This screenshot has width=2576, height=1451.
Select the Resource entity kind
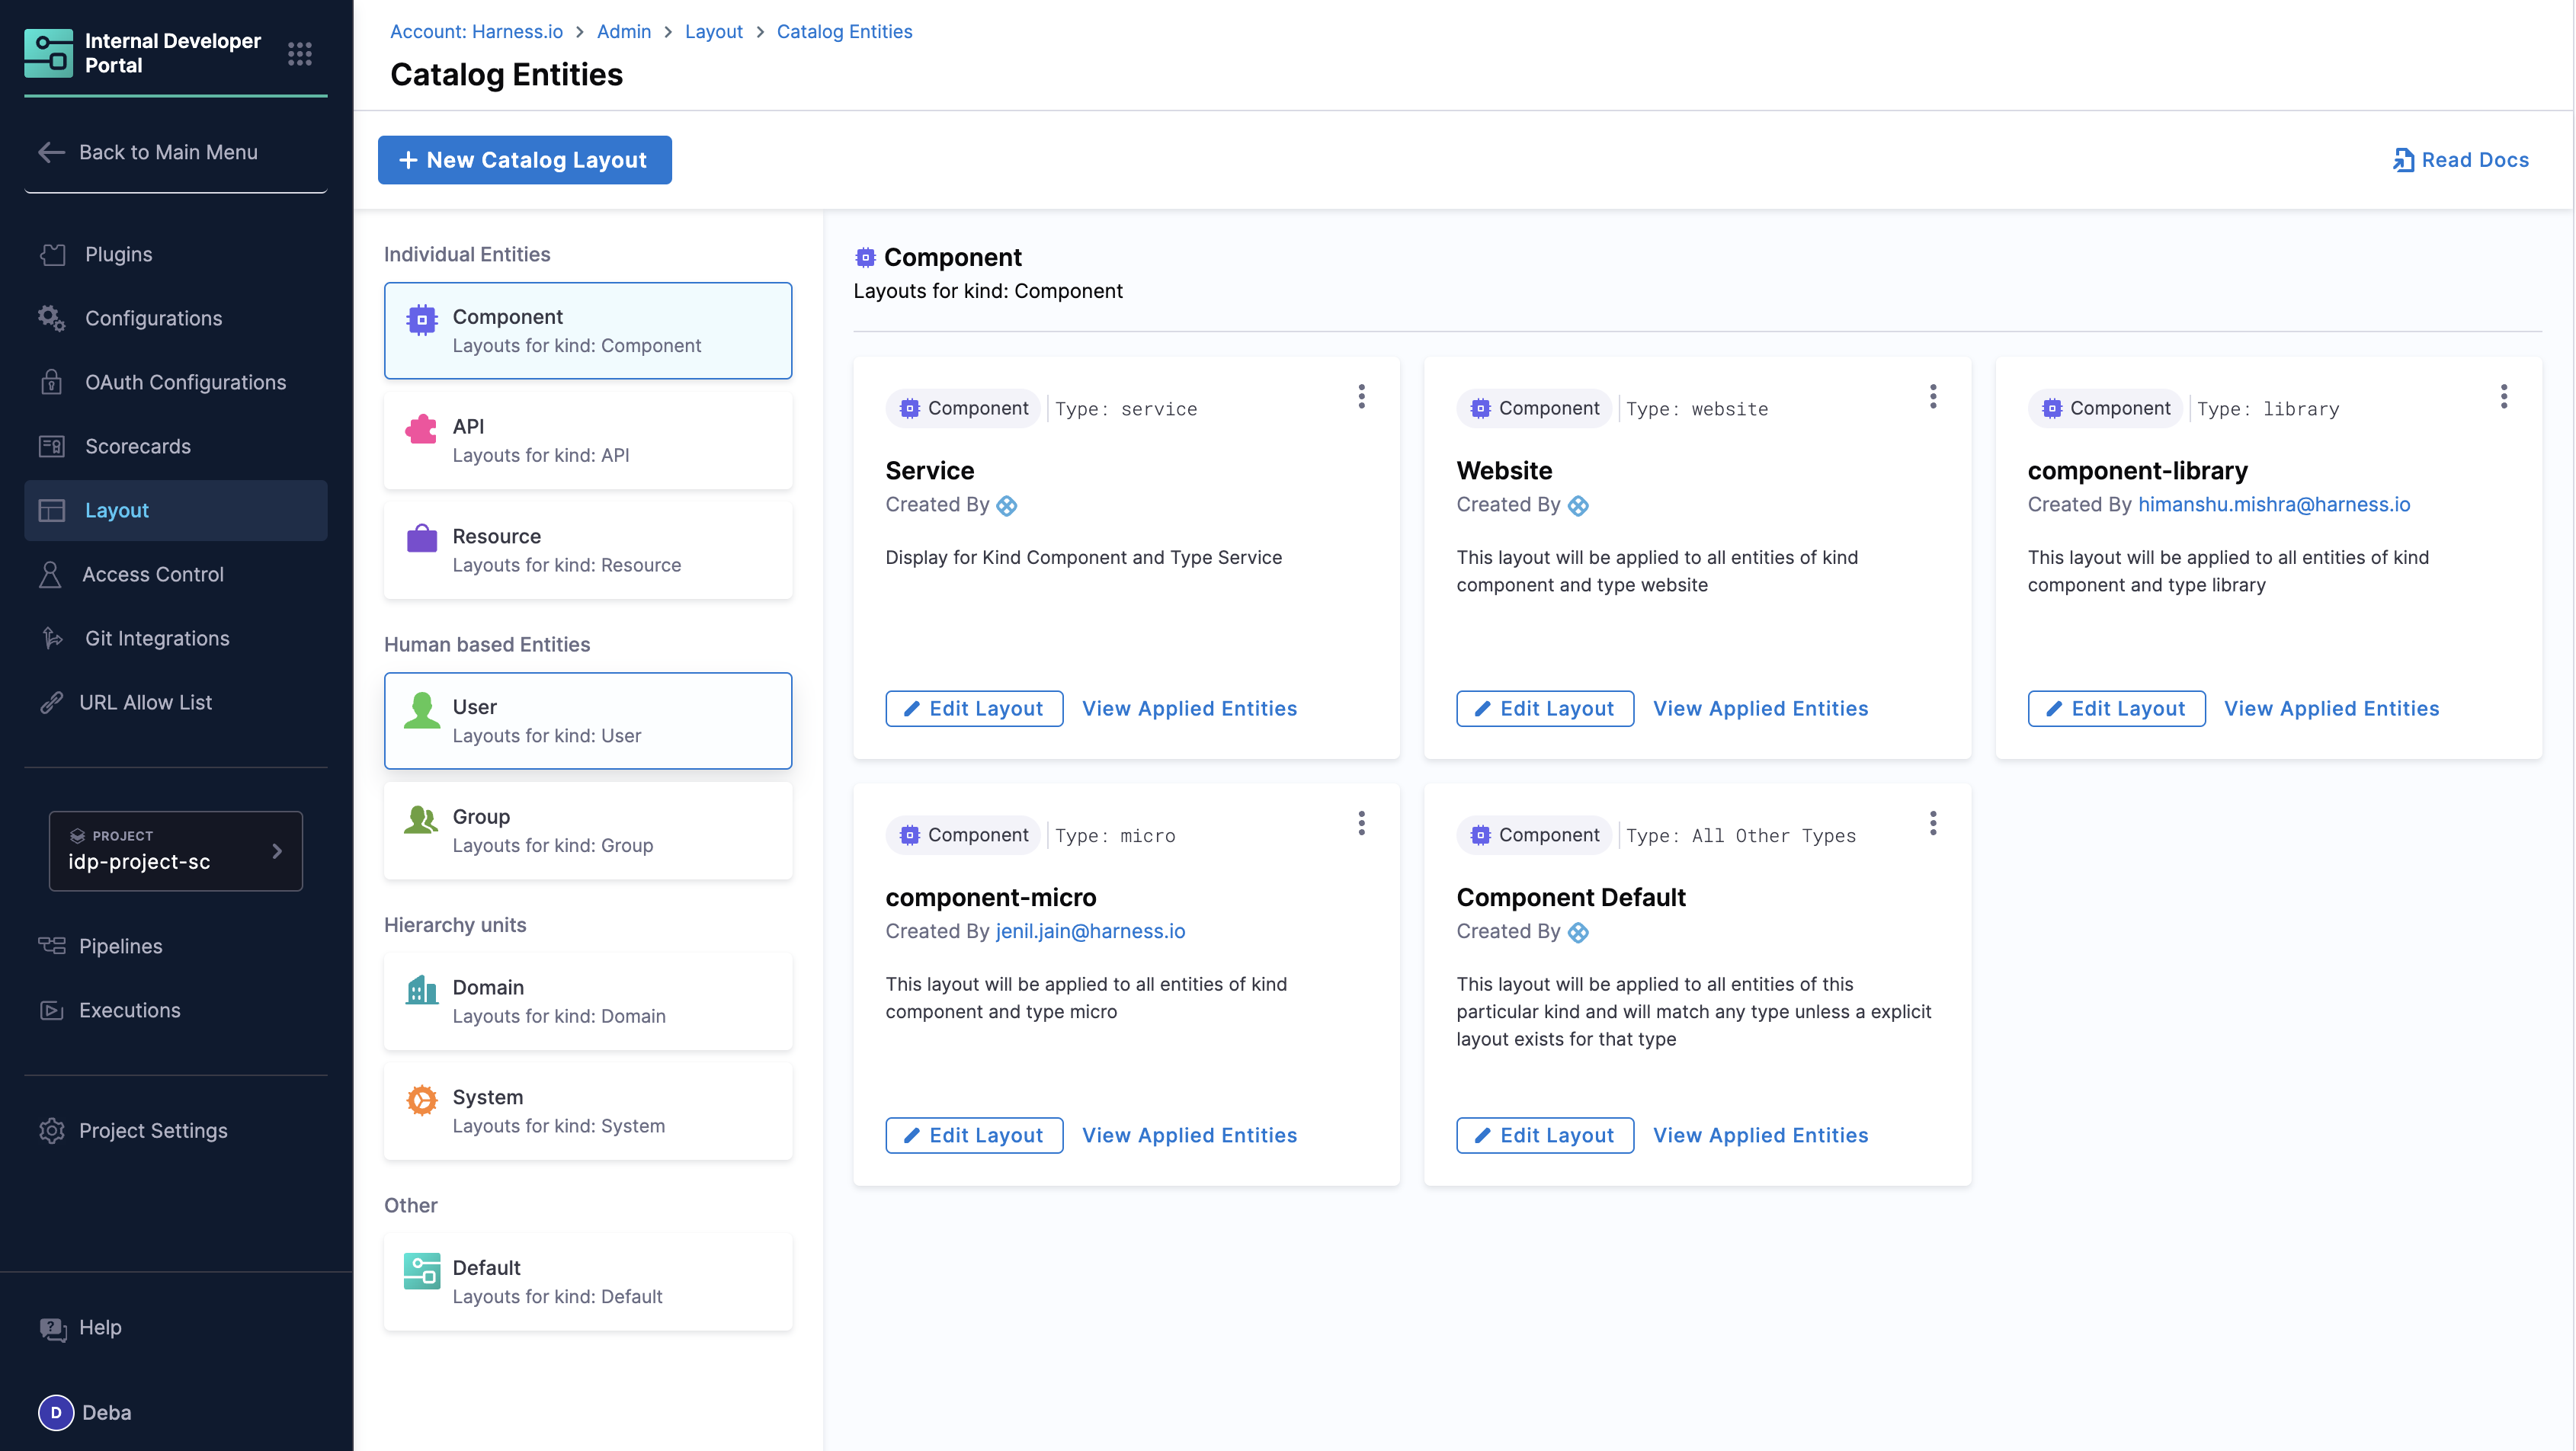(x=587, y=550)
